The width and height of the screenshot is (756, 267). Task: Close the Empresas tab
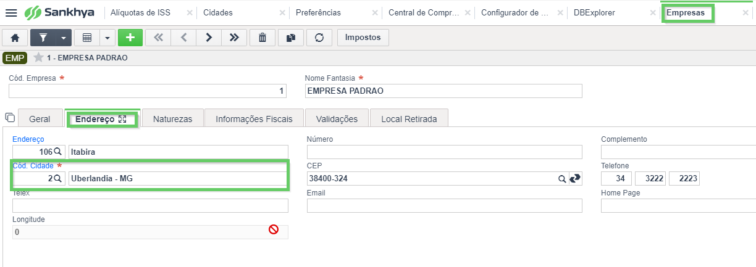tap(745, 12)
